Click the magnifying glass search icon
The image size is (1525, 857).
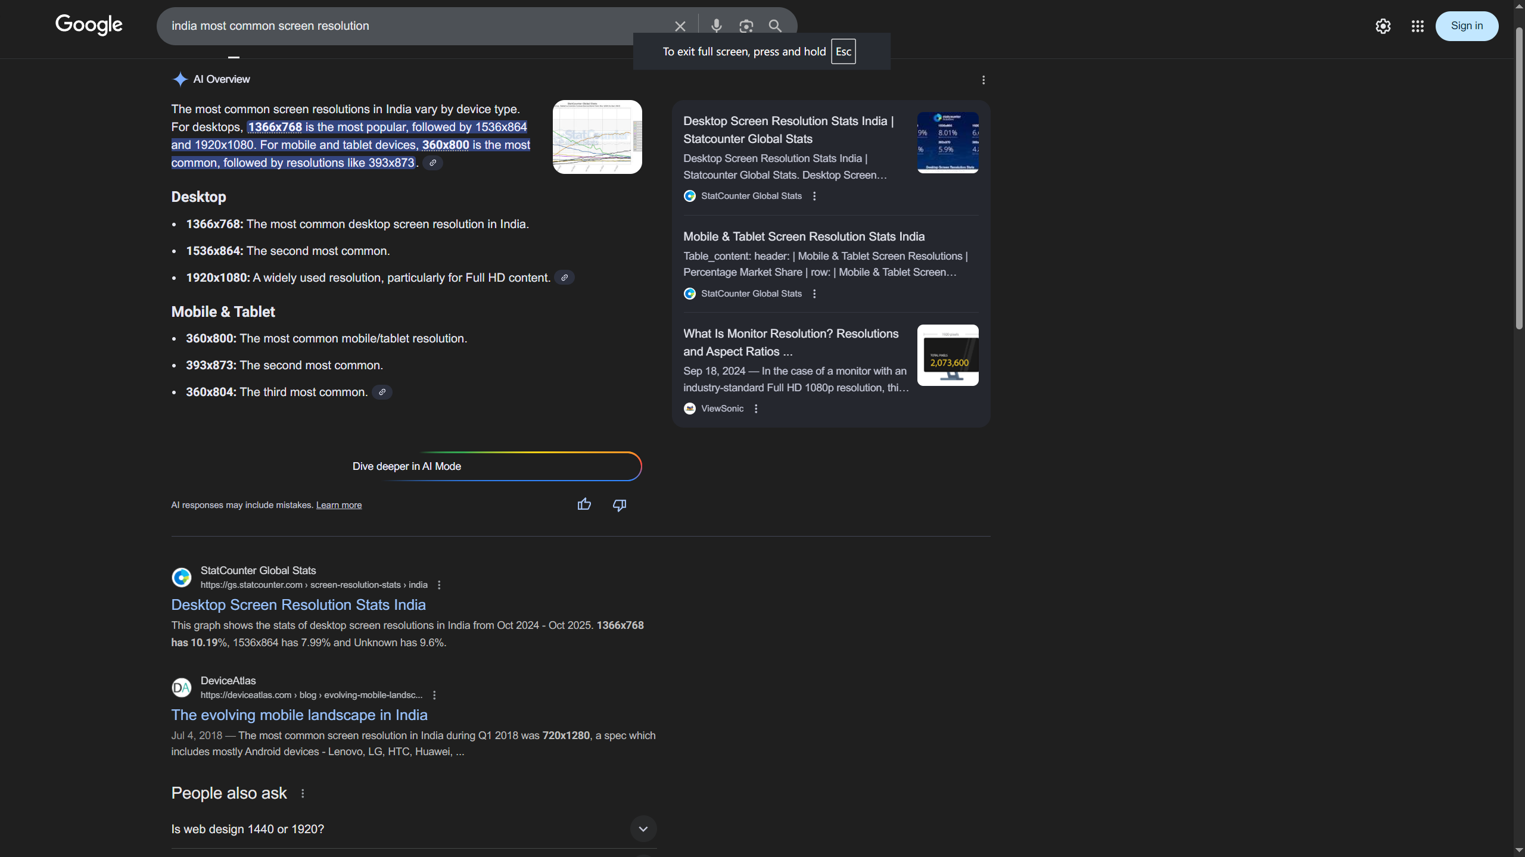(x=774, y=26)
